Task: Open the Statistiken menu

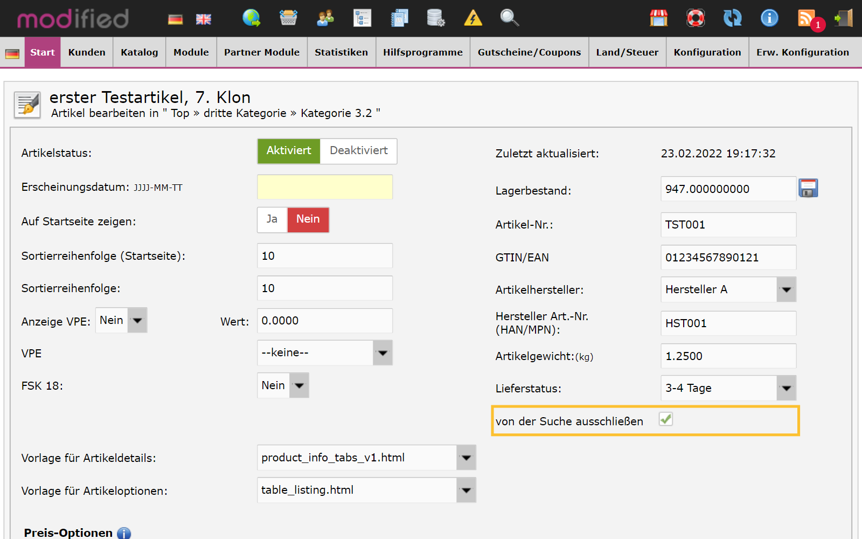Action: click(341, 52)
